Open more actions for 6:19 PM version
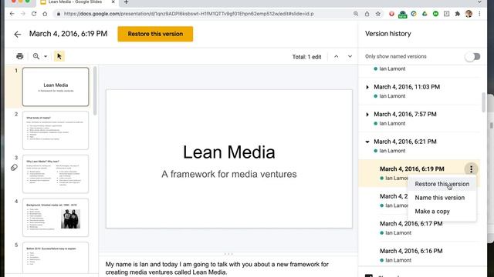494x277 pixels. [x=471, y=169]
